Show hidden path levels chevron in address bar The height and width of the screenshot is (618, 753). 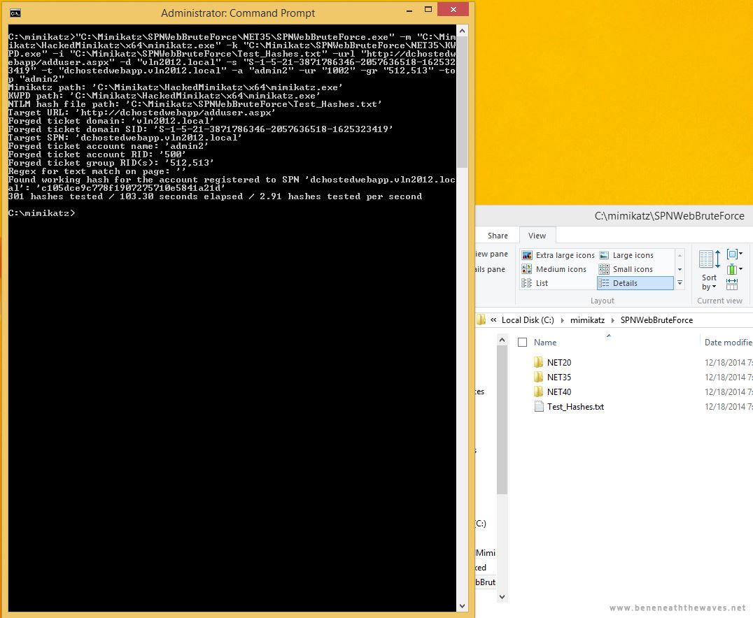click(x=493, y=320)
